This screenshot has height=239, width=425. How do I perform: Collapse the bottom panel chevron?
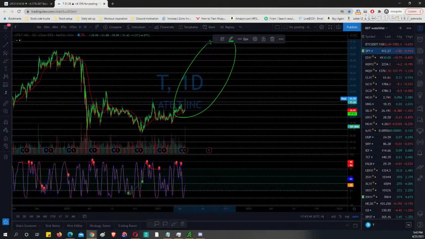coord(347,226)
